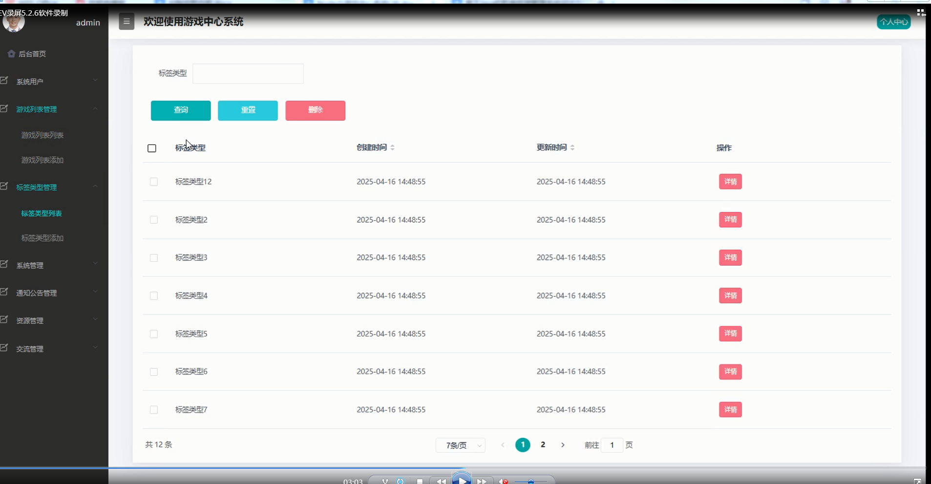The width and height of the screenshot is (931, 484).
Task: Click the media player fast-forward button
Action: (x=482, y=481)
